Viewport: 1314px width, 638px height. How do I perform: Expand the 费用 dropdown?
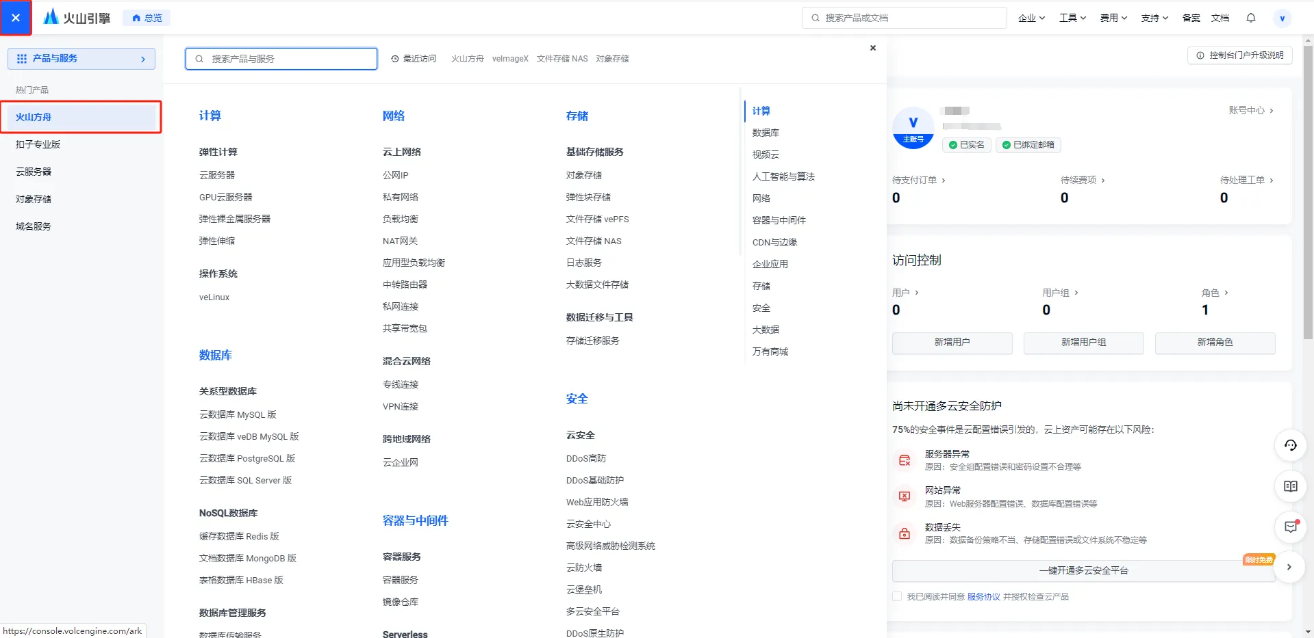[x=1113, y=18]
